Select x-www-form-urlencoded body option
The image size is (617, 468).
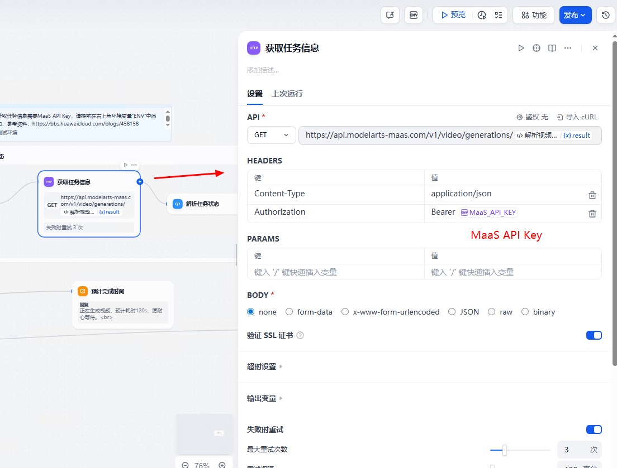[x=345, y=312]
